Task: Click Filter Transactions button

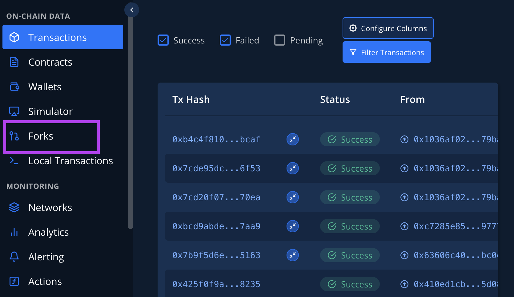Action: point(387,52)
